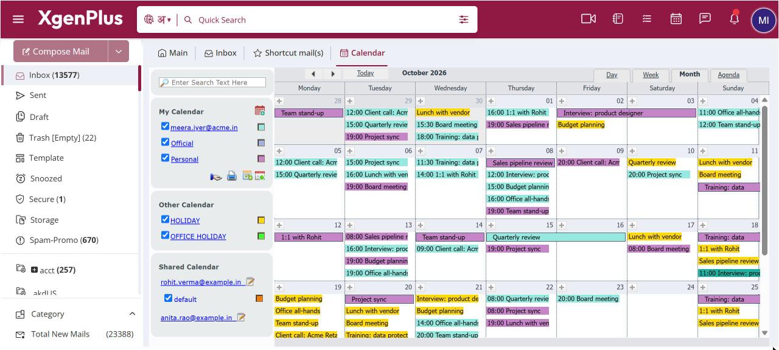
Task: View notifications via the bell icon
Action: pos(734,18)
